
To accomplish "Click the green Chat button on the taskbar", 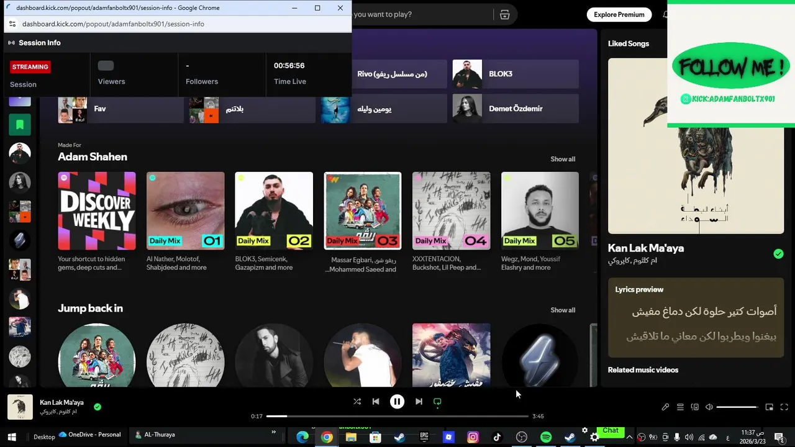I will coord(611,430).
